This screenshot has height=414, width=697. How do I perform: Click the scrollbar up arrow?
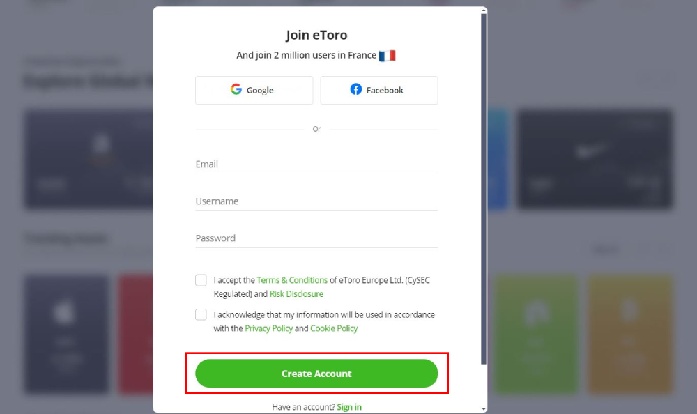pos(484,10)
